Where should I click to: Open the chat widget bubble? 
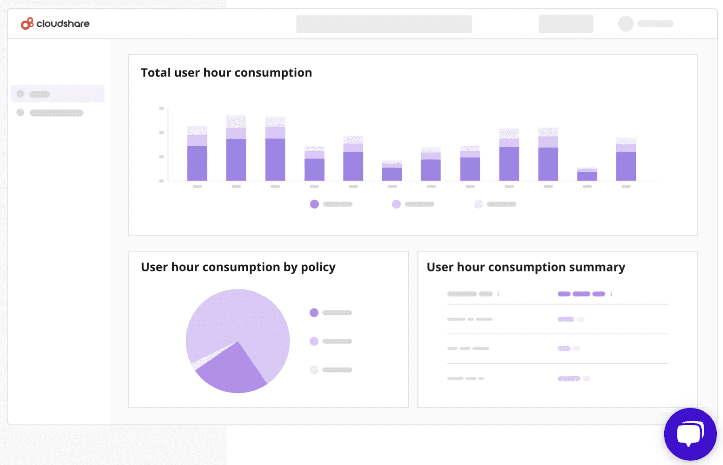coord(690,434)
